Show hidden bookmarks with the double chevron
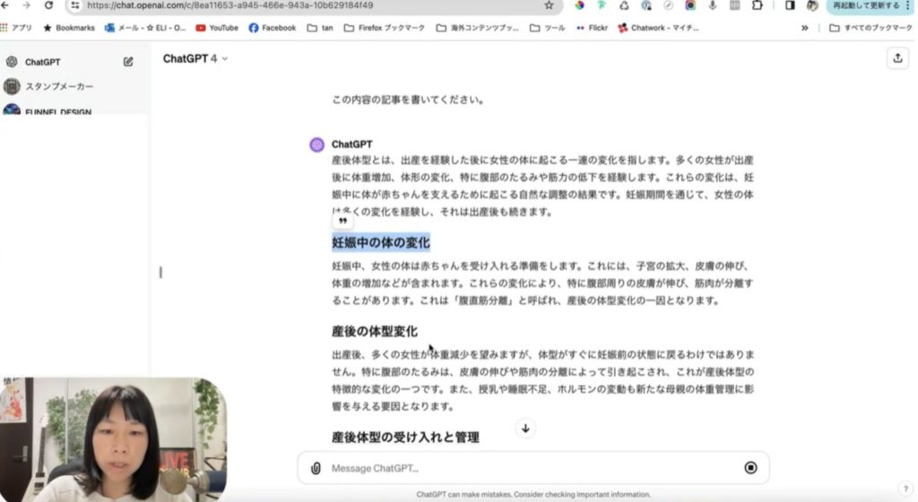The height and width of the screenshot is (502, 918). point(804,28)
